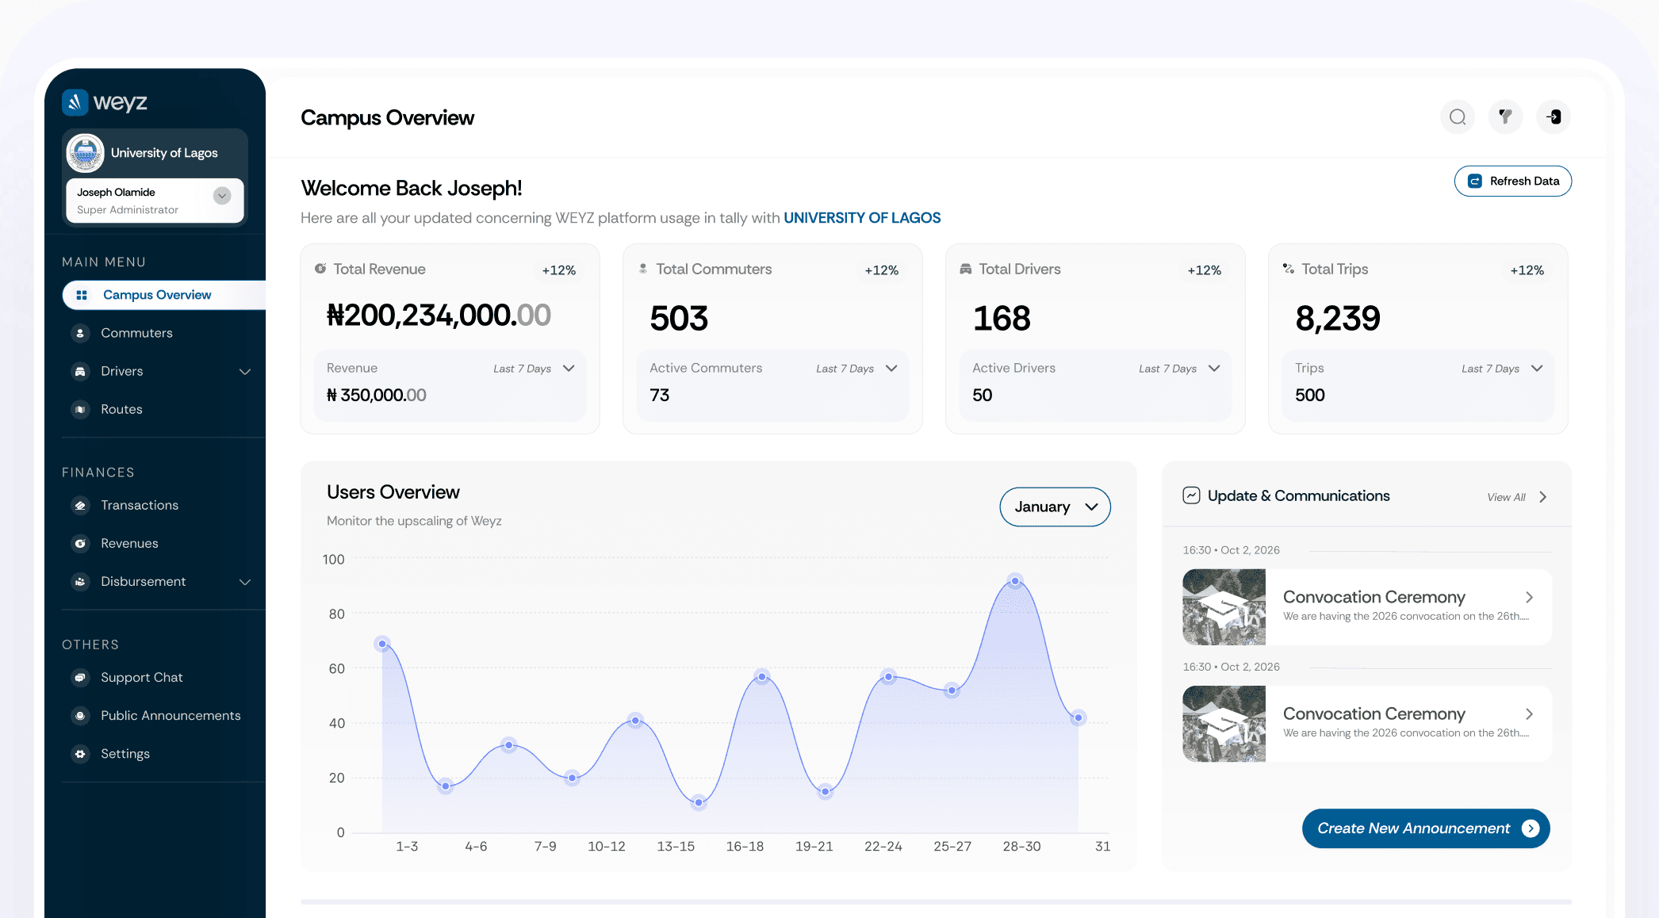The image size is (1659, 918).
Task: Click the Transactions sidebar icon
Action: (x=80, y=505)
